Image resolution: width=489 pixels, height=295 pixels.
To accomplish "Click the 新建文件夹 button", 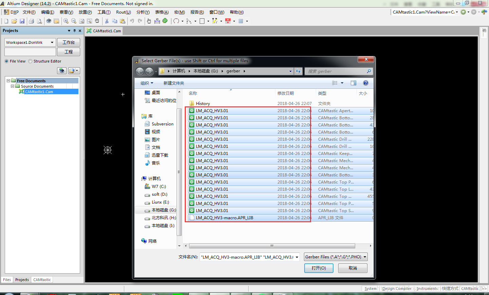I will click(x=174, y=83).
